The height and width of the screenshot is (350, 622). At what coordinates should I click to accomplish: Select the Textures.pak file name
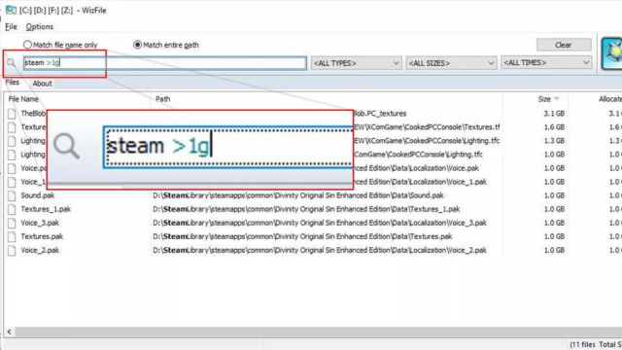tap(42, 236)
